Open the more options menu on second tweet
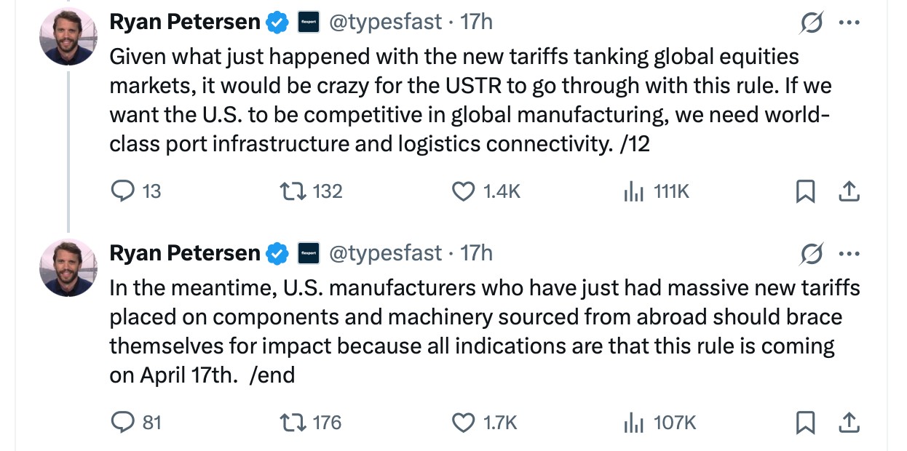Screen dimensions: 907x451 coord(849,254)
